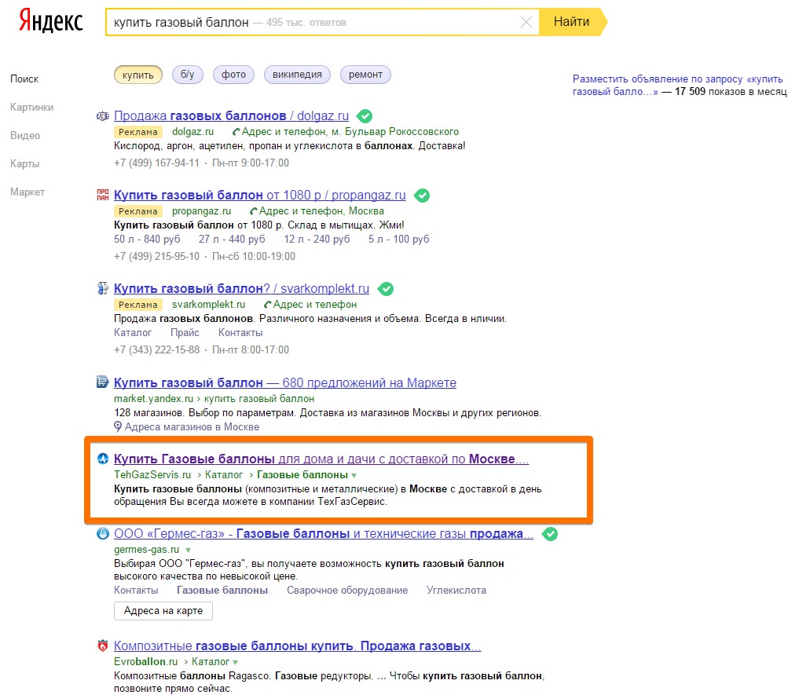Open the 5 л - 100 руб sitelink
Image resolution: width=810 pixels, height=695 pixels.
click(399, 239)
